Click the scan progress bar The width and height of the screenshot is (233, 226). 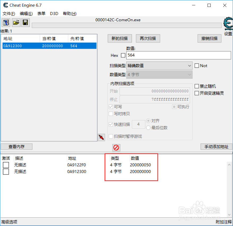point(127,25)
